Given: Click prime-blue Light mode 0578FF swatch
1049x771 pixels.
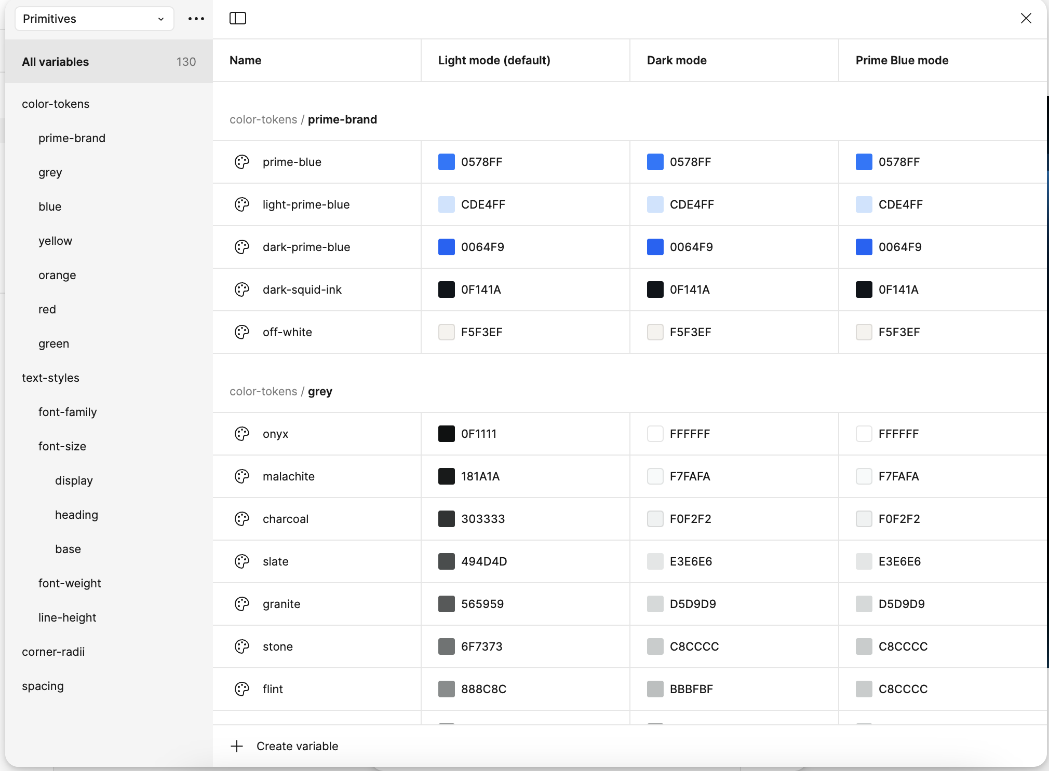Looking at the screenshot, I should 447,162.
